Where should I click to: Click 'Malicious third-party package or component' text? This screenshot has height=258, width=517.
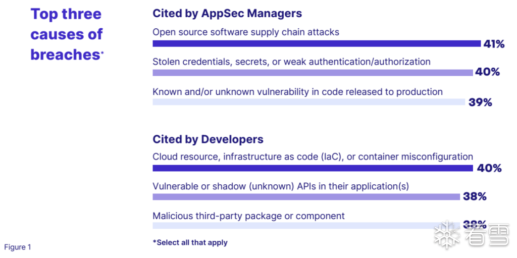(x=248, y=216)
